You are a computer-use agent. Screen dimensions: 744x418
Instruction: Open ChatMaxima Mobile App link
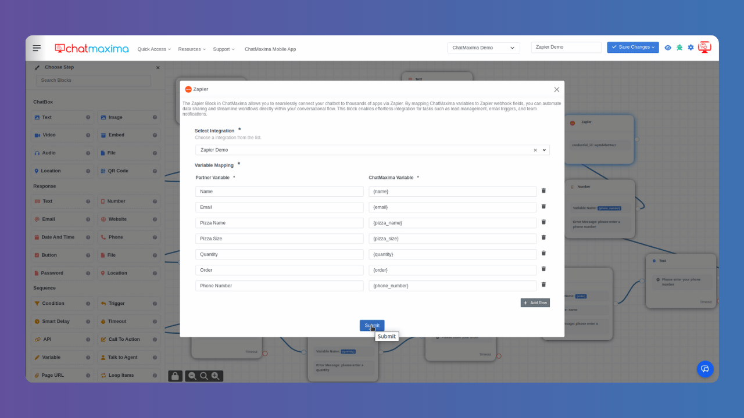270,49
